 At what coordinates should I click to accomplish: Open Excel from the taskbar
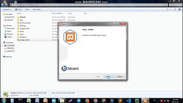point(29,100)
